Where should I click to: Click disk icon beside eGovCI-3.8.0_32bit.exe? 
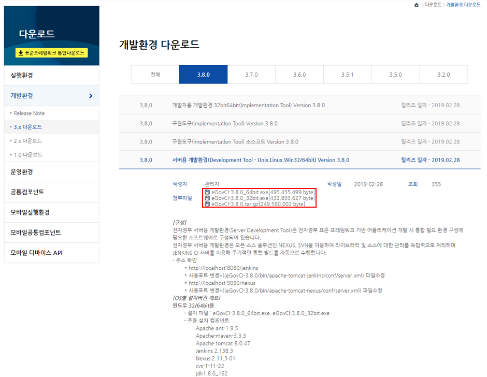[x=207, y=198]
